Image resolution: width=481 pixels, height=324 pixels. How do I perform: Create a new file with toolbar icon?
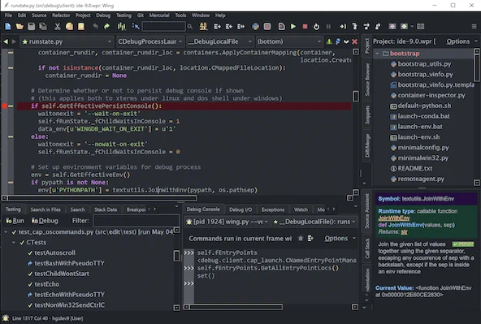coord(8,27)
